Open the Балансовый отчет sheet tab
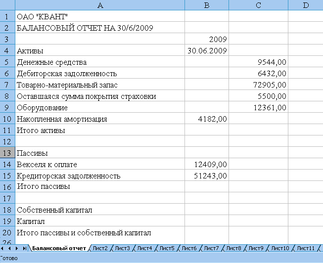Image resolution: width=323 pixels, height=263 pixels. coord(59,248)
